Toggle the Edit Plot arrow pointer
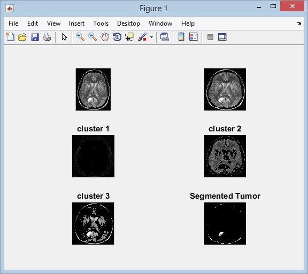This screenshot has height=274, width=308. pos(64,37)
